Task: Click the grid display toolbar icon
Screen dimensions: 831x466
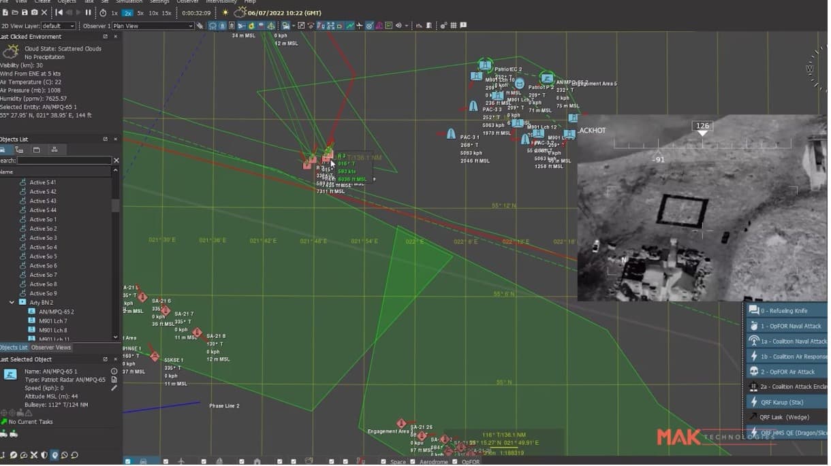Action: tap(454, 26)
